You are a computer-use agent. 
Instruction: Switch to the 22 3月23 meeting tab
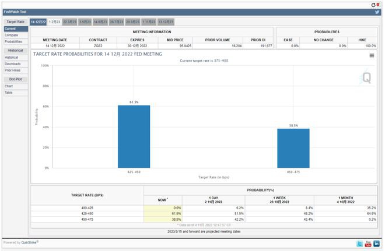pyautogui.click(x=69, y=21)
